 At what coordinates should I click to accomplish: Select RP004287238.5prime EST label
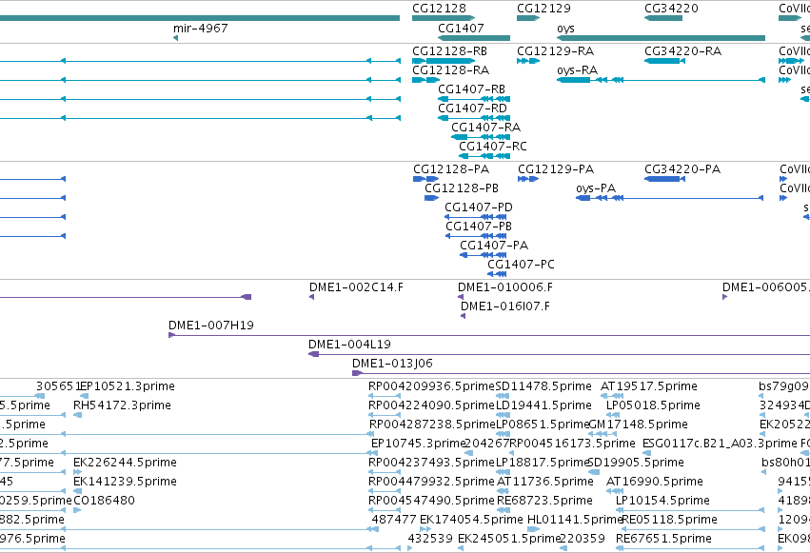(432, 425)
